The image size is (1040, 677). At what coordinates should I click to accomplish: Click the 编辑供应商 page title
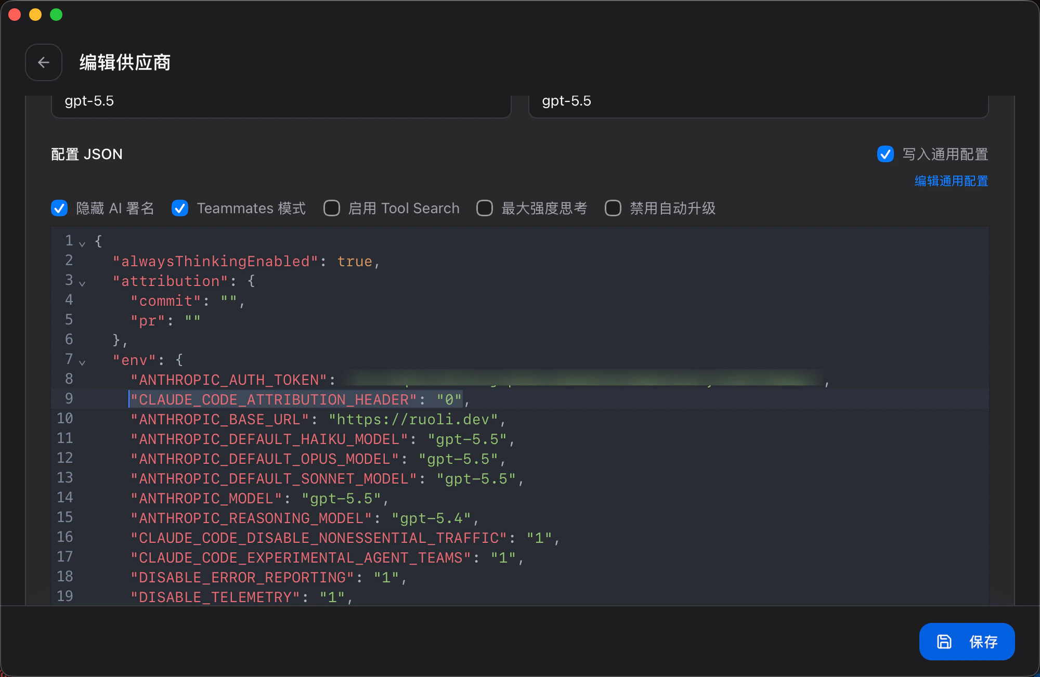(x=125, y=62)
